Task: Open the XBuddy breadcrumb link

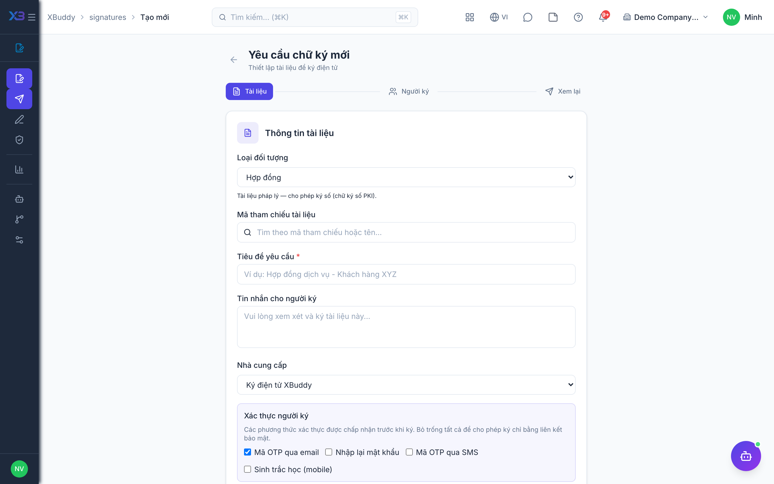Action: pos(61,17)
